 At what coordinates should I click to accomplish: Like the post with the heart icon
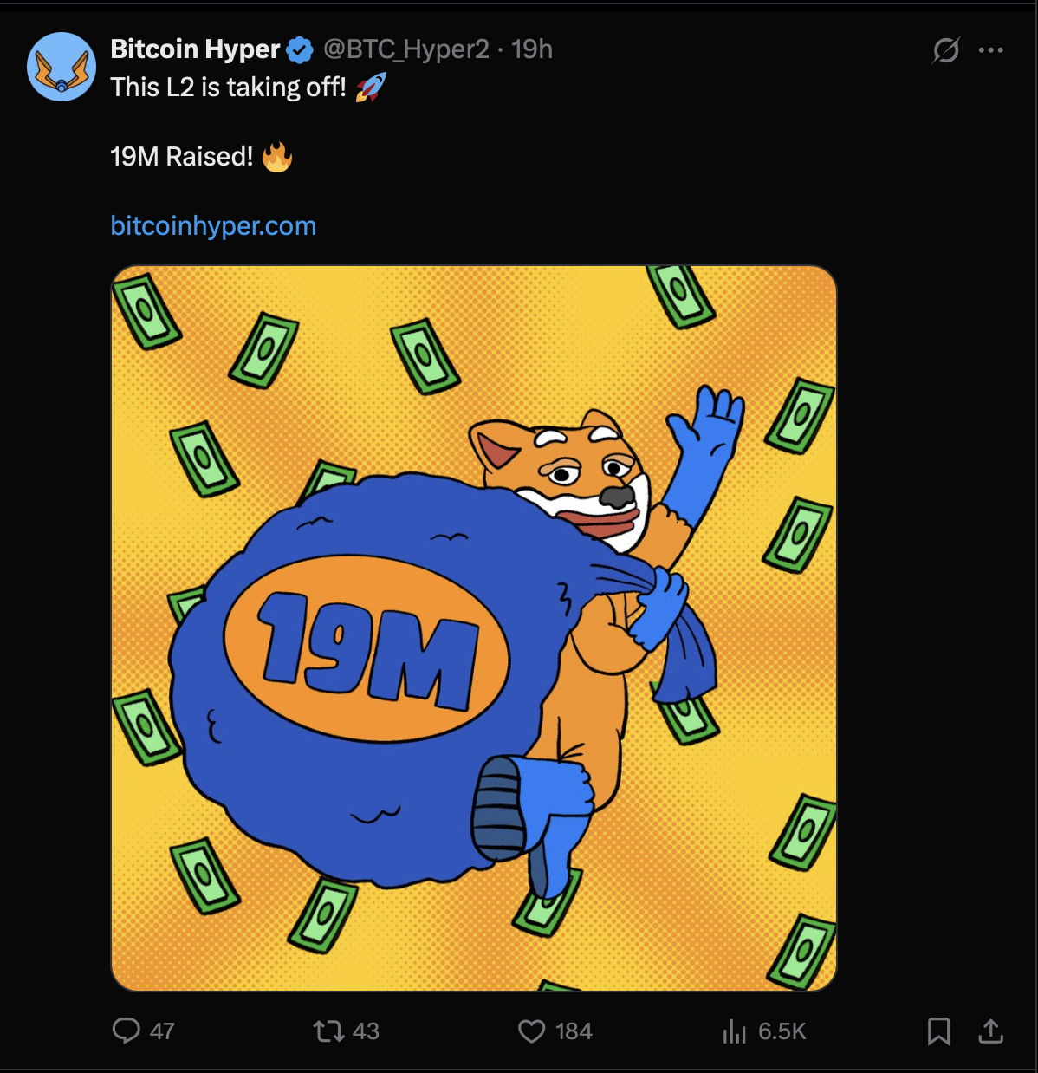pyautogui.click(x=531, y=1031)
